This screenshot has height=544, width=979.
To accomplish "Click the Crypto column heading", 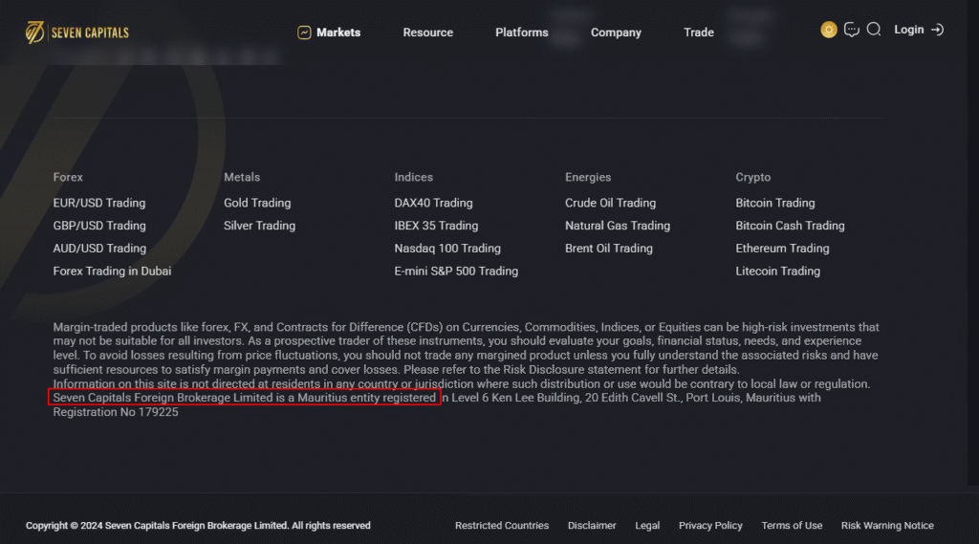I will coord(753,178).
